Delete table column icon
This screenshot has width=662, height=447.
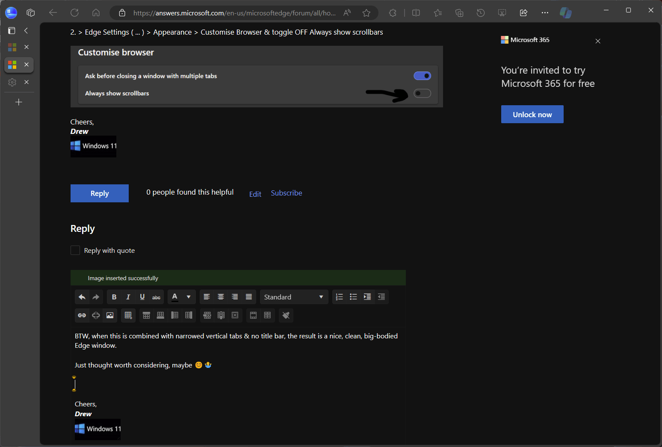[x=221, y=315]
